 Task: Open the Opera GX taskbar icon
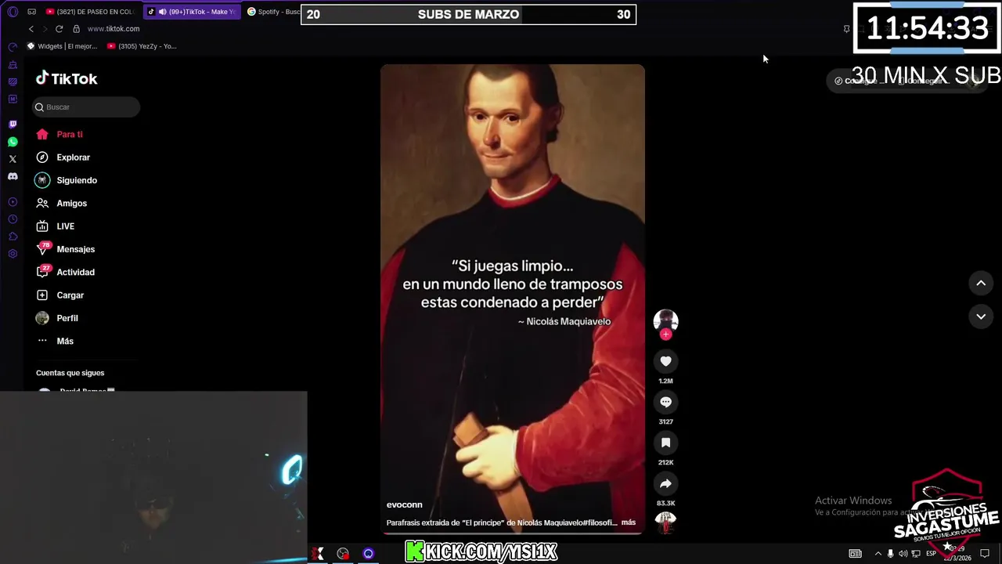[x=369, y=554]
